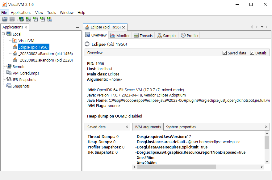272x180 pixels.
Task: Click the grayed-out Save Snapshot toolbar icon
Action: (12, 19)
